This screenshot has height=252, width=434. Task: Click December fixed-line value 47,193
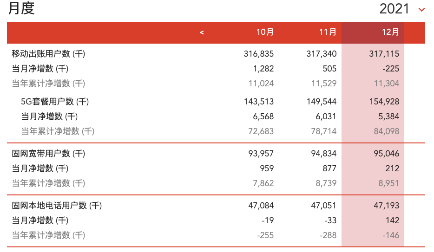coord(386,206)
